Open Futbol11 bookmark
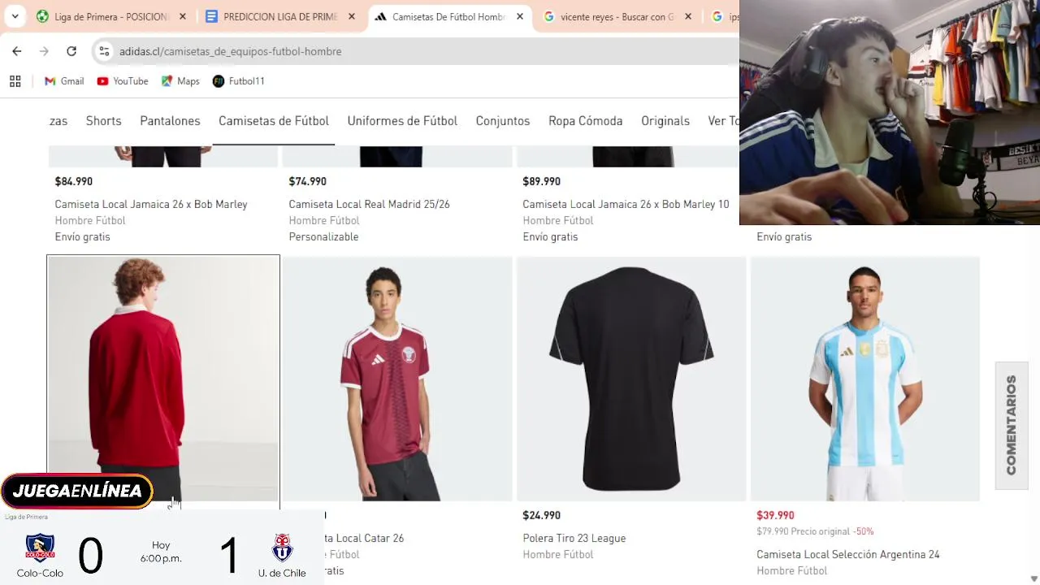 click(238, 81)
